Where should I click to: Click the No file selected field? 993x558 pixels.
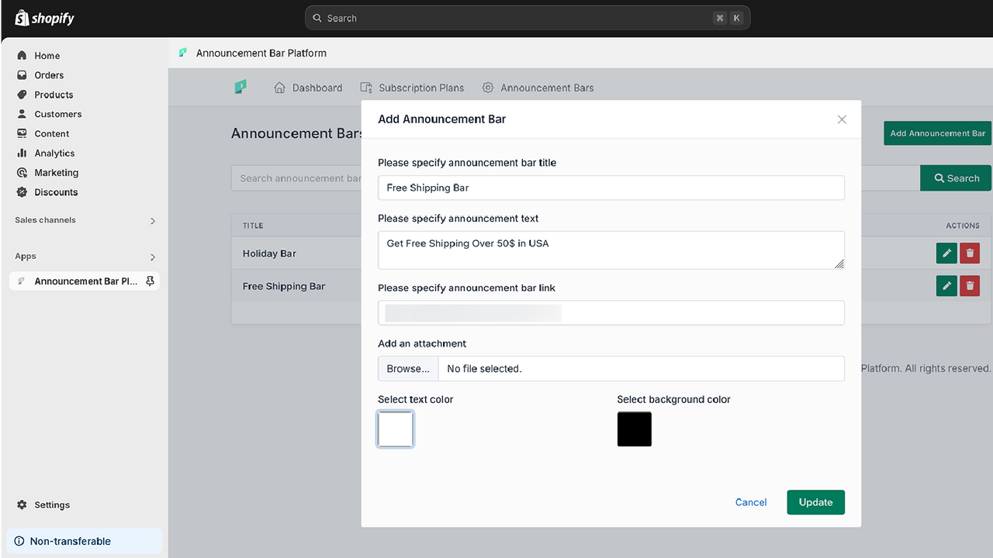click(642, 369)
